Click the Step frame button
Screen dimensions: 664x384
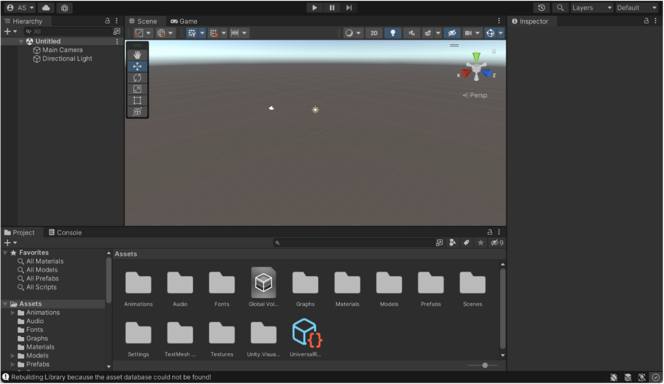click(349, 8)
